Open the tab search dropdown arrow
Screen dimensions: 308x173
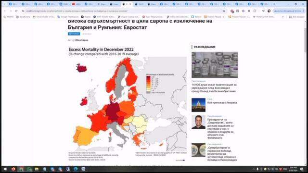(x=4, y=4)
